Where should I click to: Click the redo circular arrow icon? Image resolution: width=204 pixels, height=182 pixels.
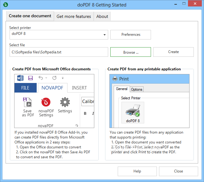pyautogui.click(x=54, y=78)
